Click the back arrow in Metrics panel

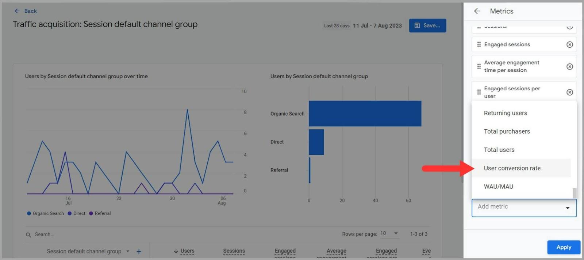coord(477,11)
